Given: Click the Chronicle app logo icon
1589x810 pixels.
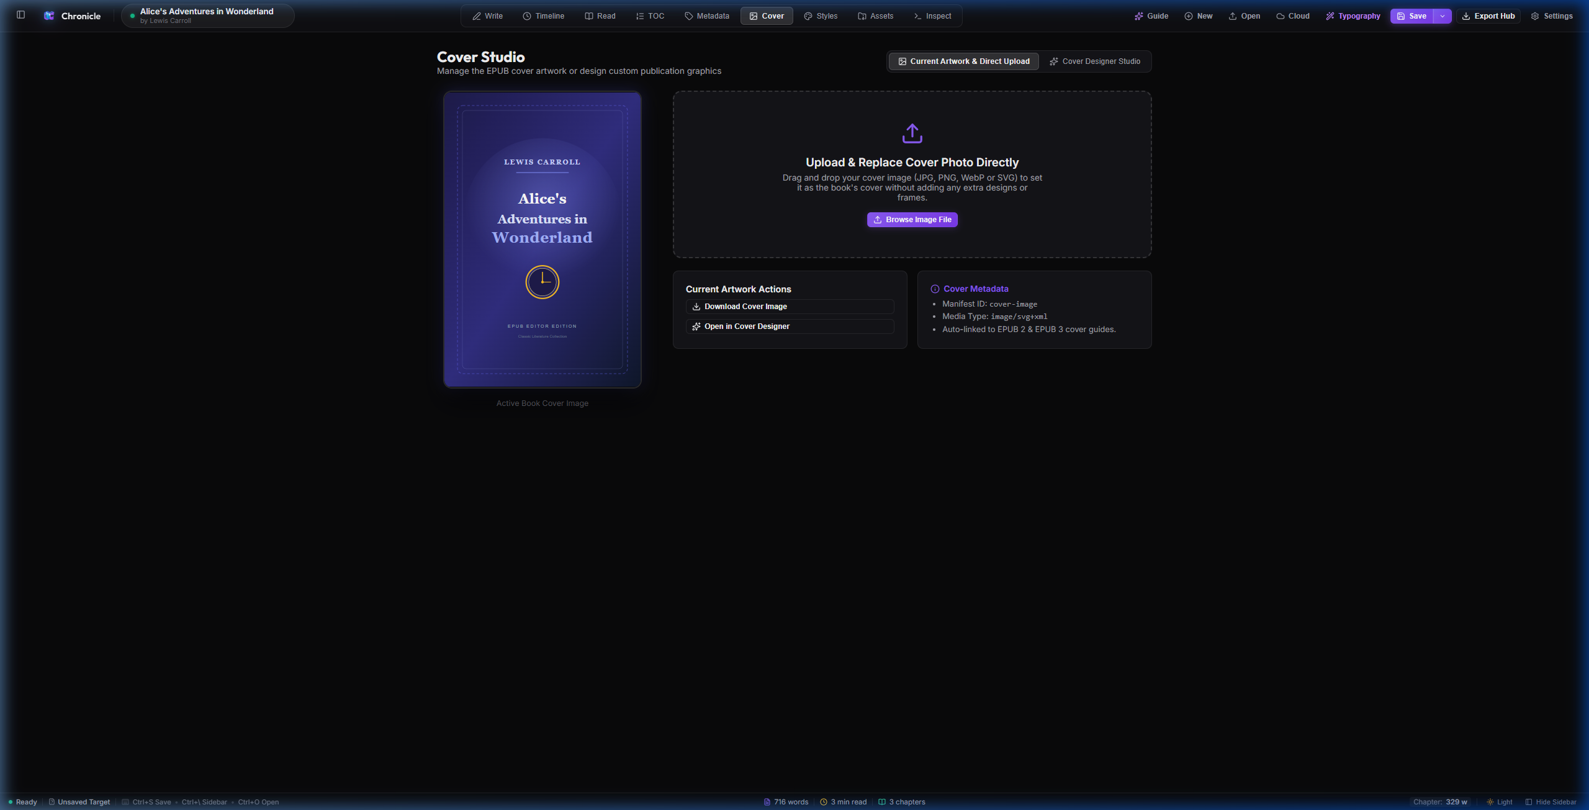Looking at the screenshot, I should click(49, 16).
